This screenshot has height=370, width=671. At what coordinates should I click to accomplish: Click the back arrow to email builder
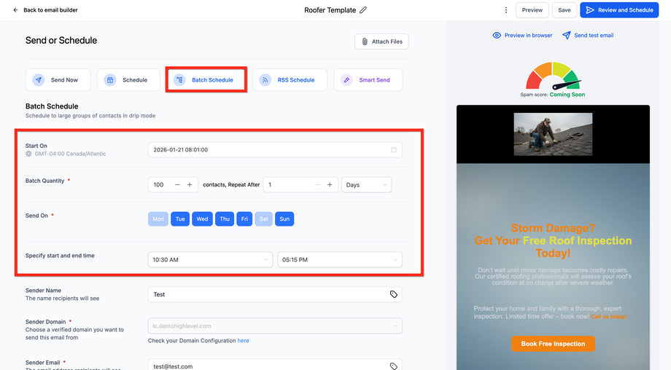[x=16, y=10]
